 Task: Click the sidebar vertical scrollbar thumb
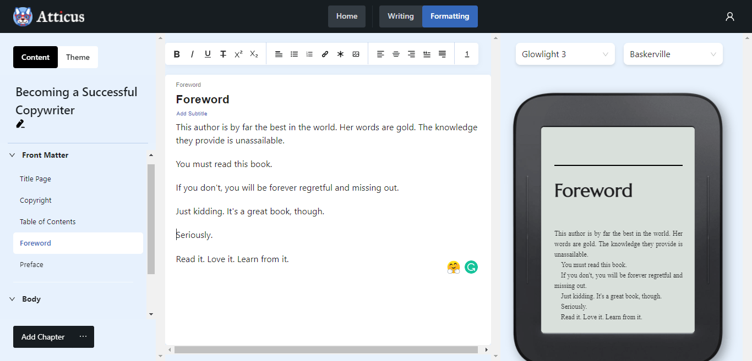(x=151, y=219)
